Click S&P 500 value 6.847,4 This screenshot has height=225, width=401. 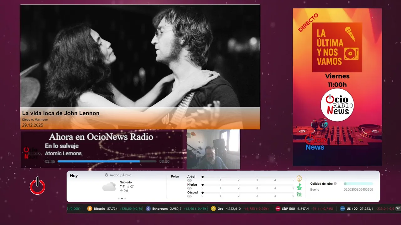303,209
